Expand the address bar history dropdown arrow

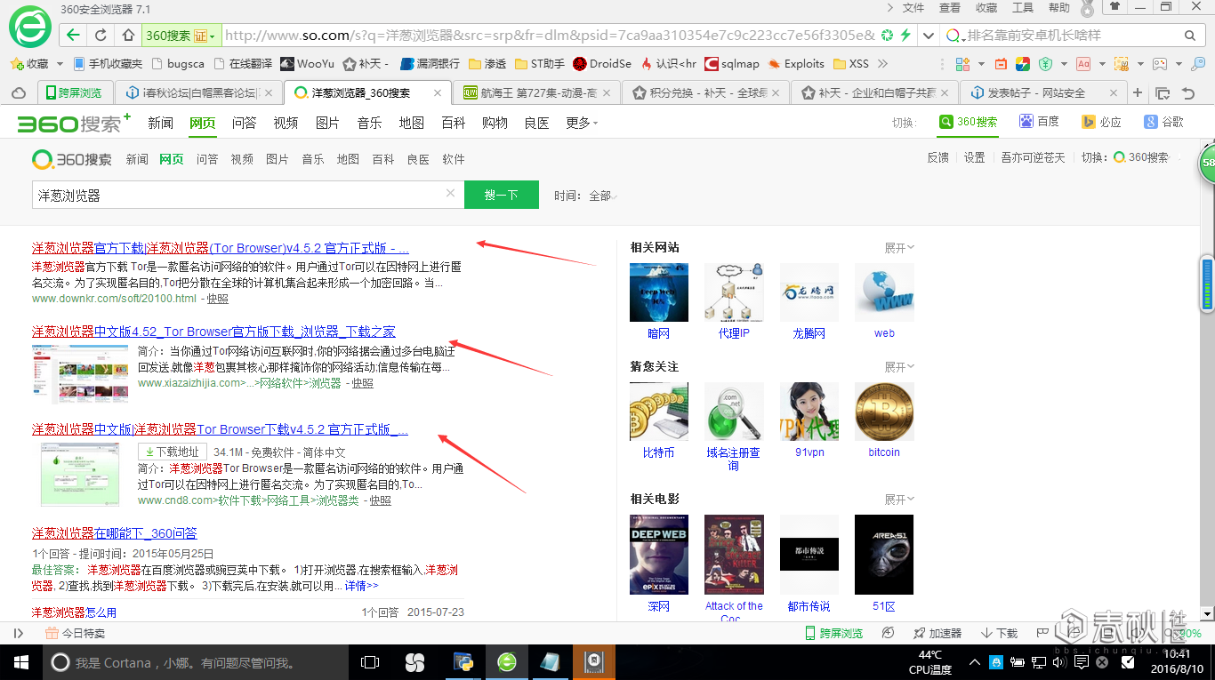click(929, 36)
